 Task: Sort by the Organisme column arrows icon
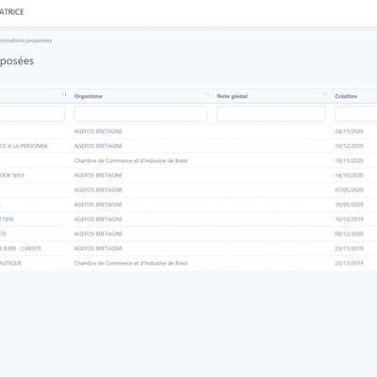point(206,94)
